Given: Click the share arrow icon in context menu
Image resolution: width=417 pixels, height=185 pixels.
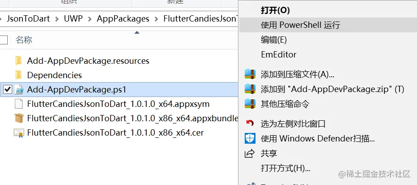Looking at the screenshot, I should pos(250,154).
